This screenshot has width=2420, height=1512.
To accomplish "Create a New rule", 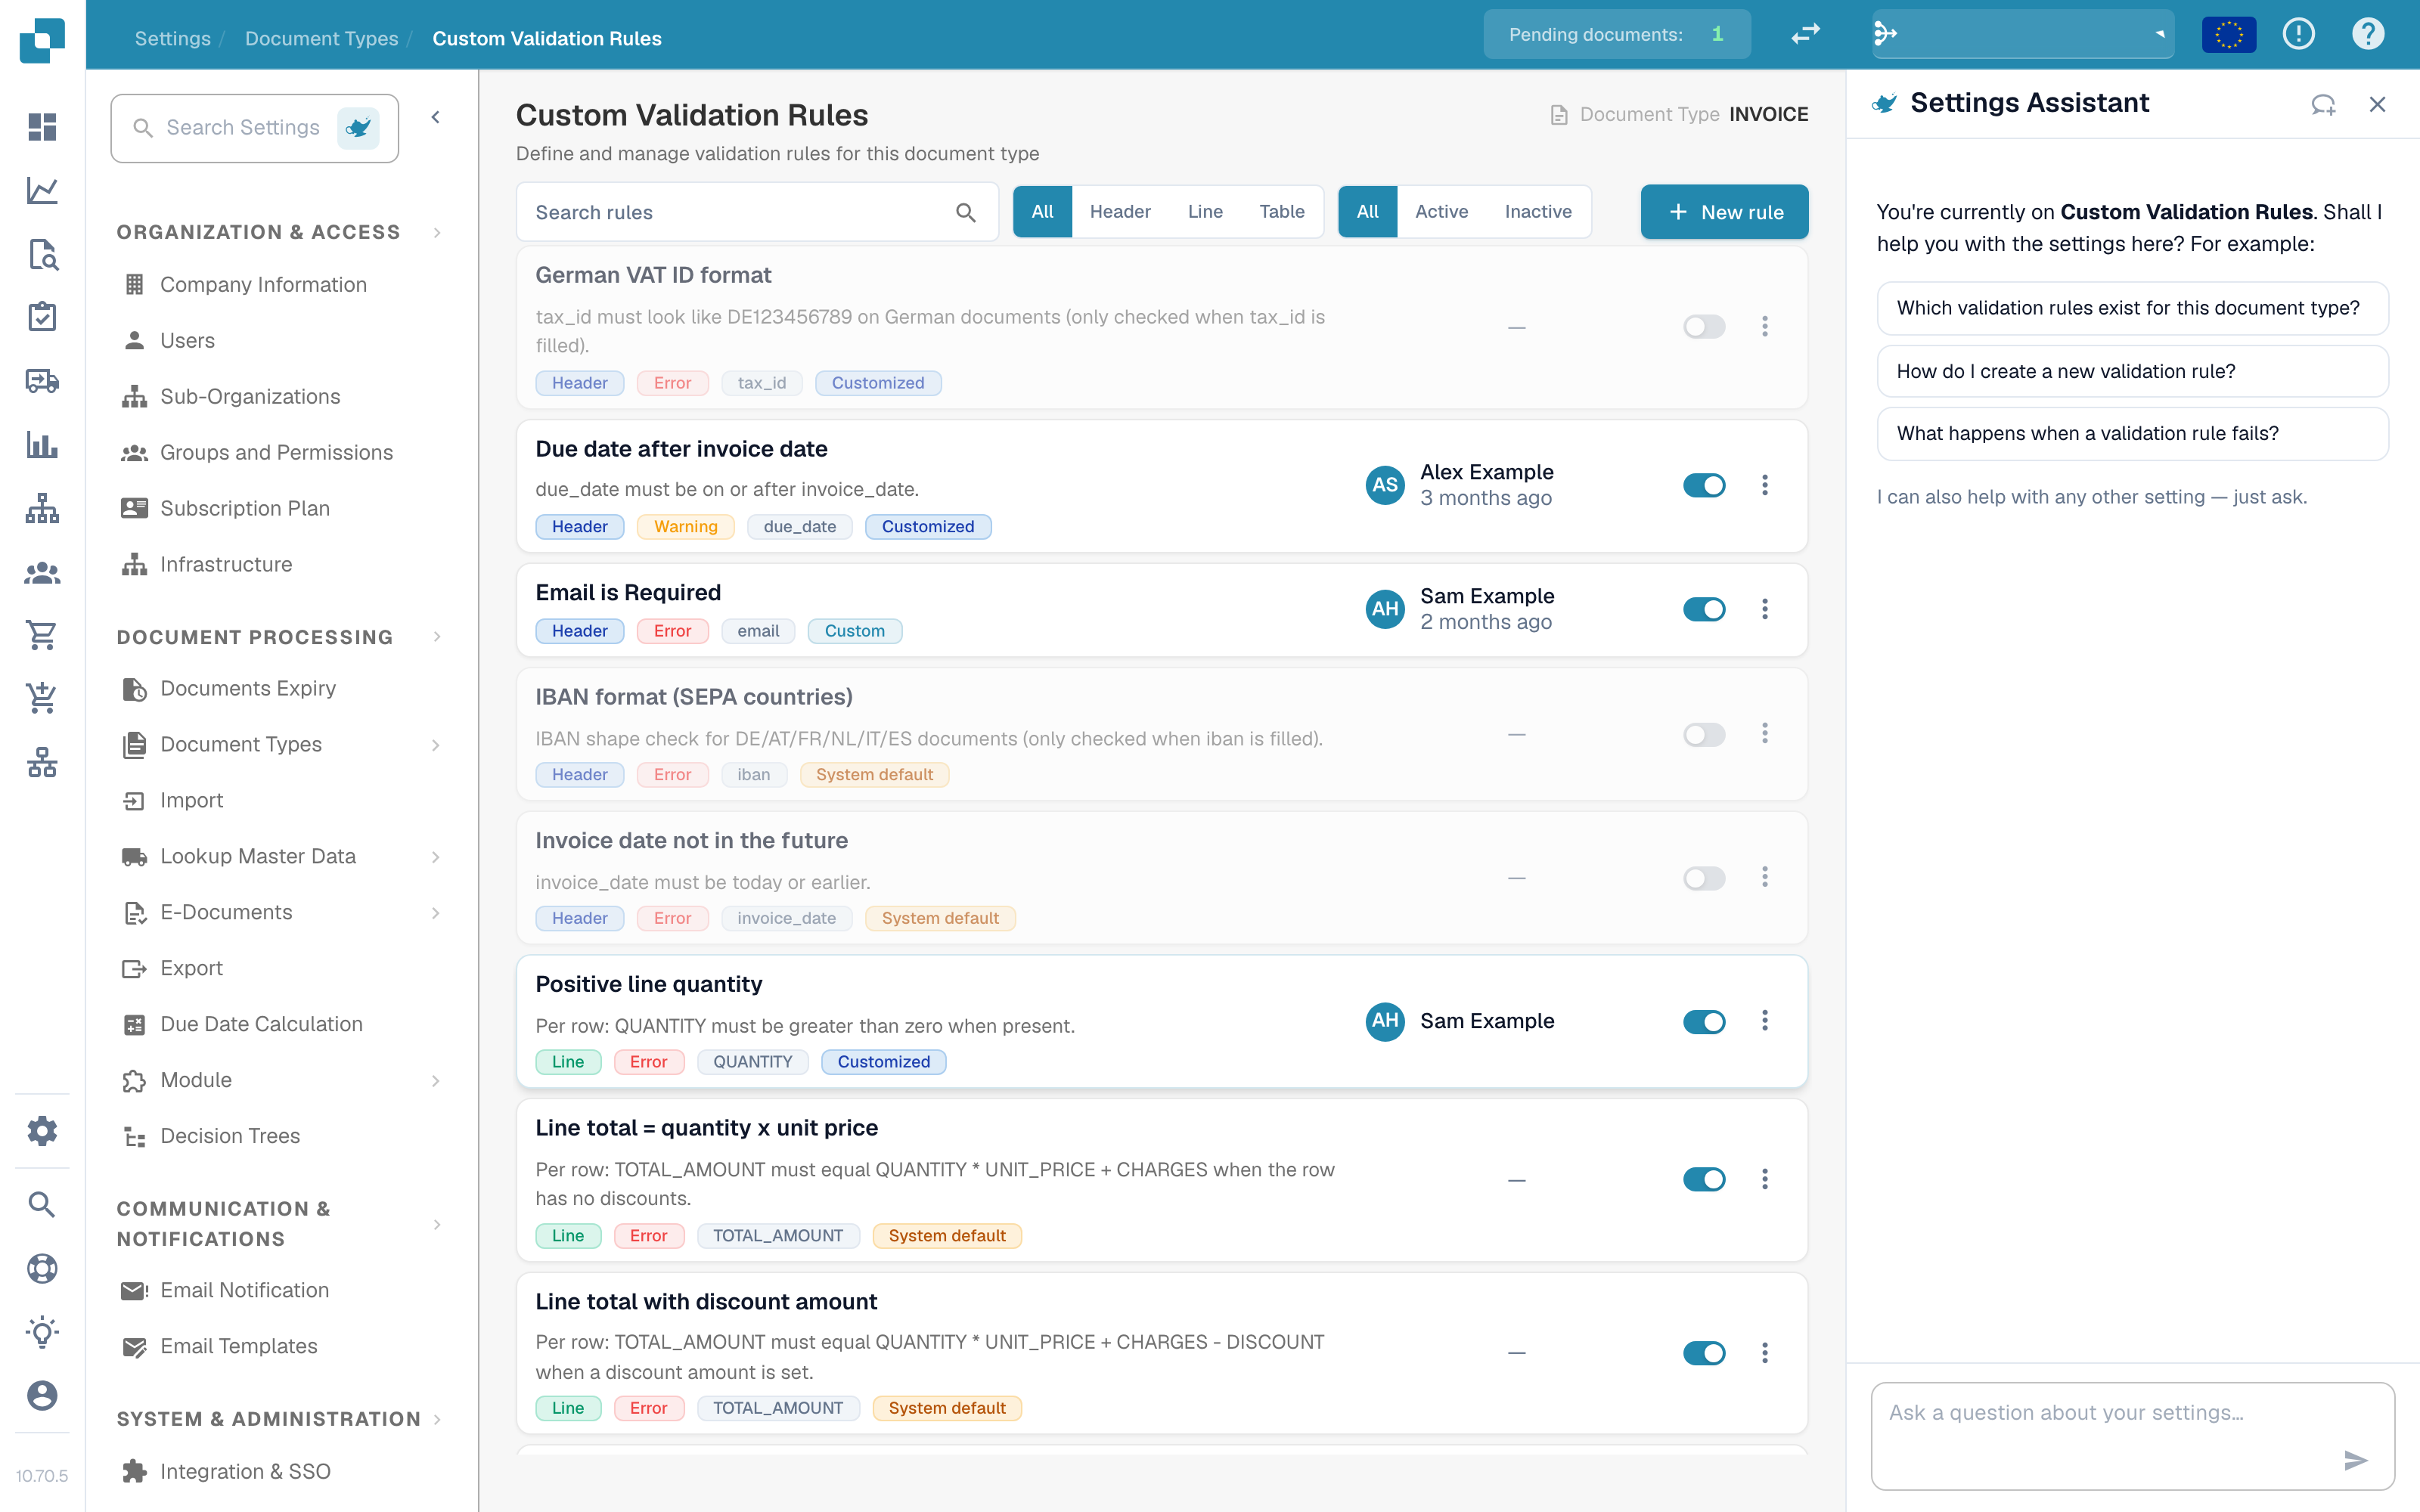I will point(1724,212).
